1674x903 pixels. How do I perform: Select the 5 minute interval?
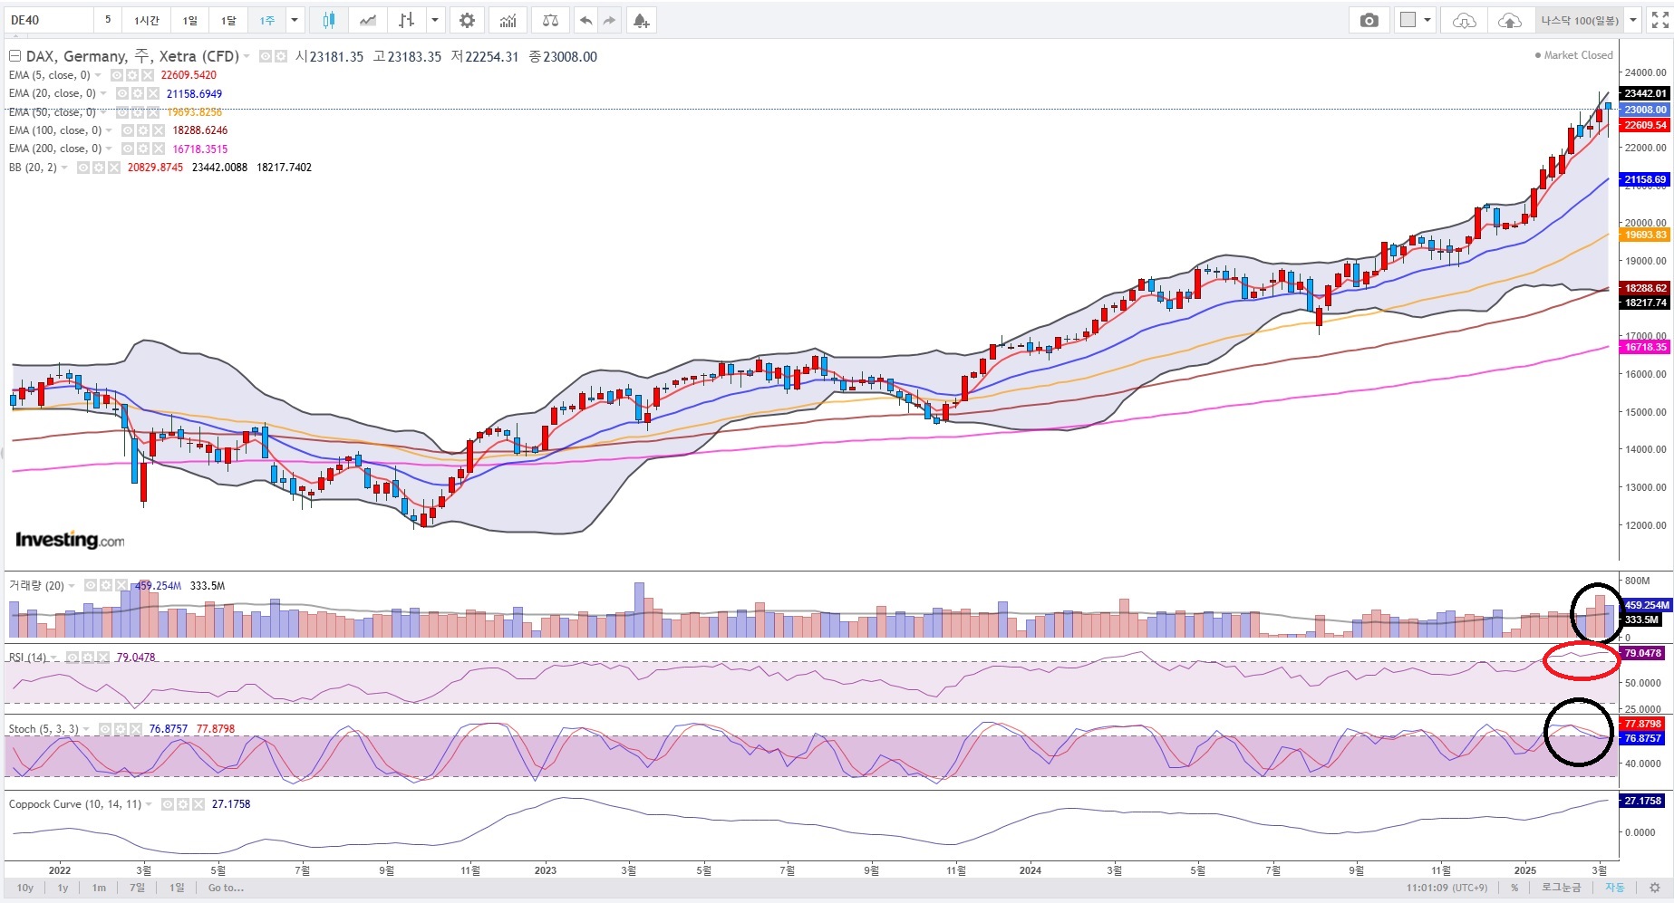click(108, 20)
